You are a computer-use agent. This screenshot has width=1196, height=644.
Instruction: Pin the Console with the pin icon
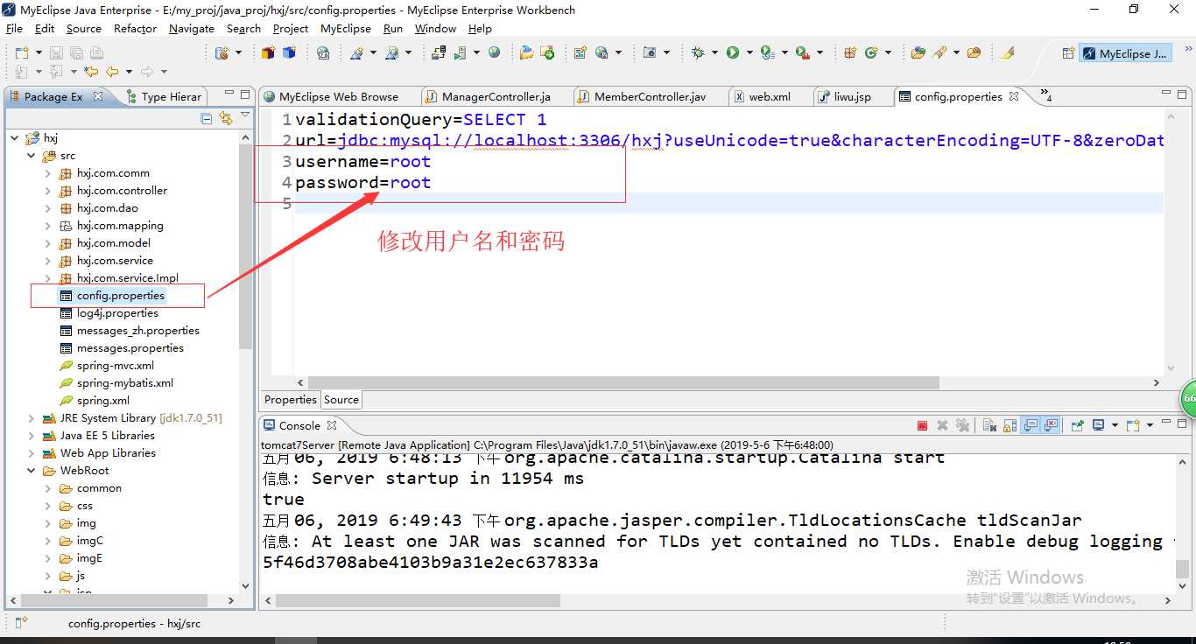[1077, 425]
